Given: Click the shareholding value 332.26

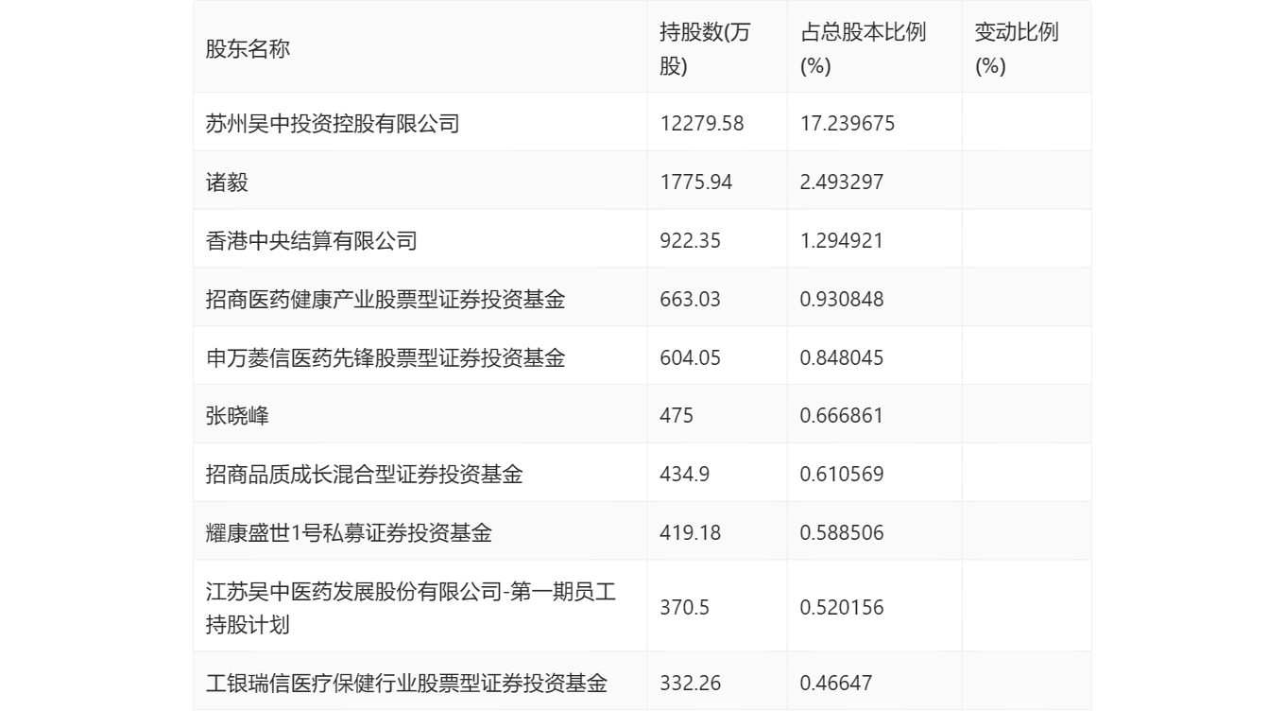Looking at the screenshot, I should pos(691,683).
